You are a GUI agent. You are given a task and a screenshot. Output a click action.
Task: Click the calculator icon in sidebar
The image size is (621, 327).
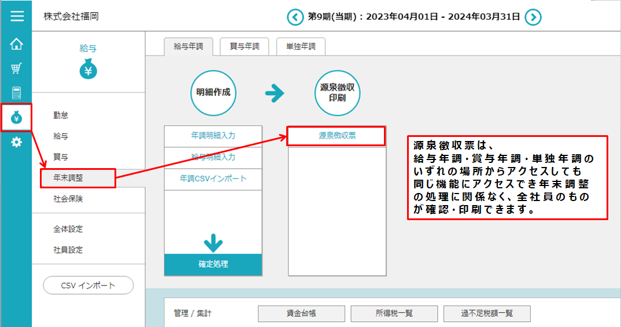16,93
